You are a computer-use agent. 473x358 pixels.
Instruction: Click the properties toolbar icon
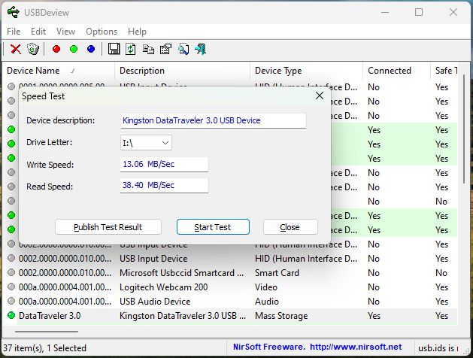coord(165,49)
